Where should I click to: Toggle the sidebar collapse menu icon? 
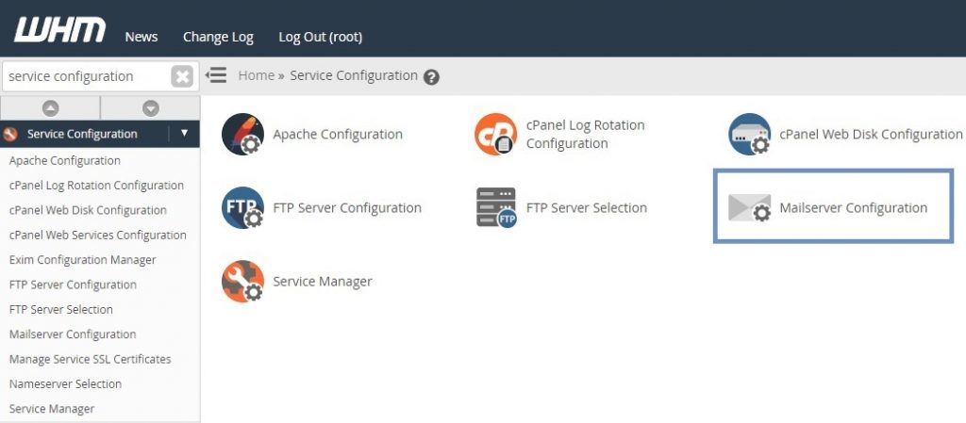coord(216,75)
